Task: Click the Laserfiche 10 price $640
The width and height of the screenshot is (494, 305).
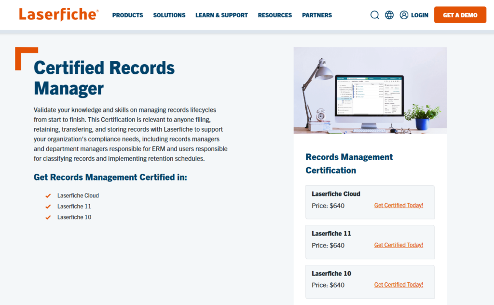Action: (x=328, y=285)
